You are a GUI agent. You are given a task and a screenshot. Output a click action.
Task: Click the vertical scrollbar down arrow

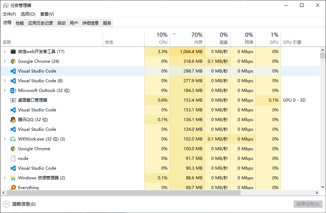click(x=323, y=187)
